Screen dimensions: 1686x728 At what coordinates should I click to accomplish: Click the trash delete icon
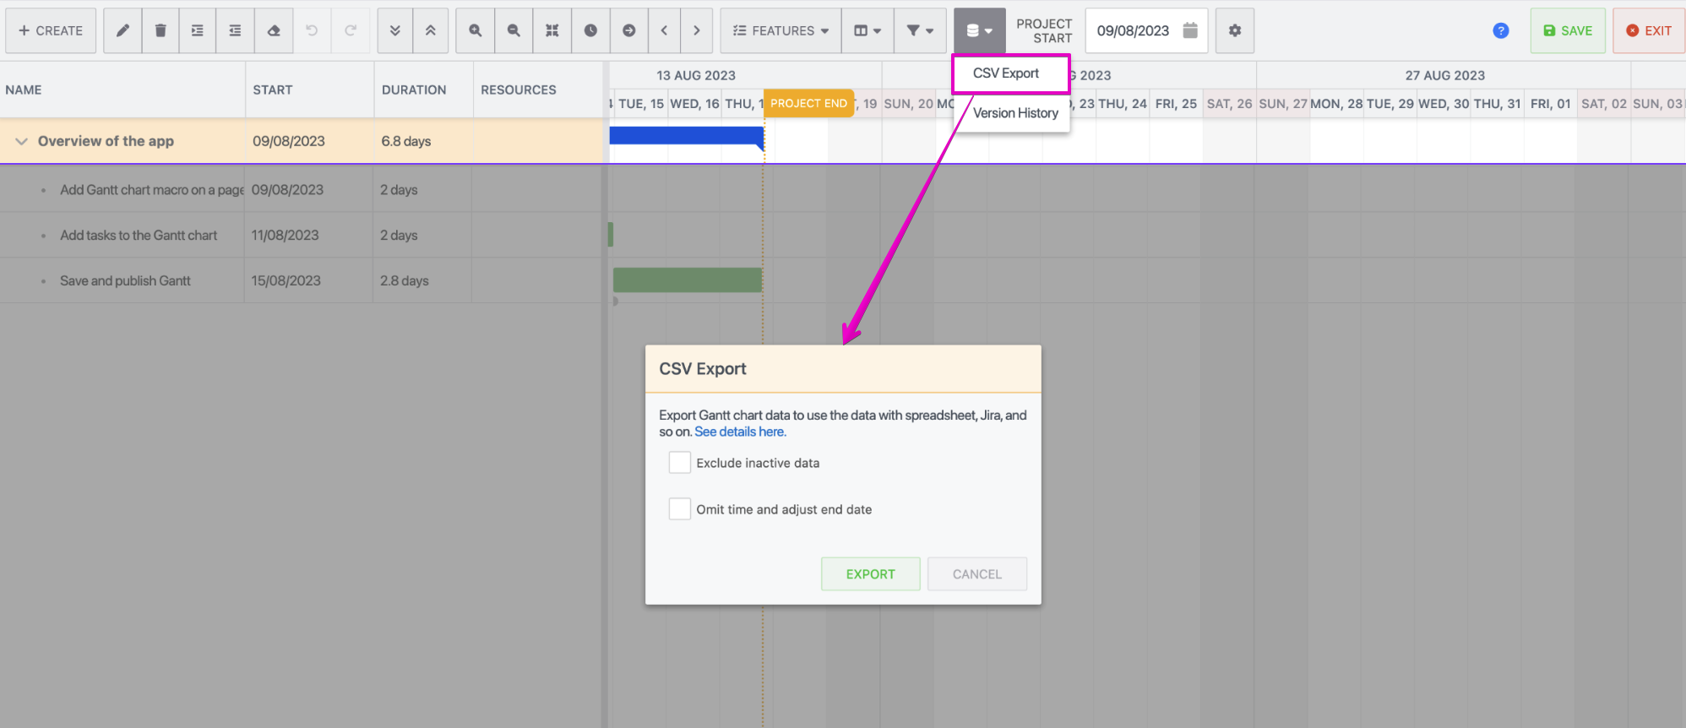coord(160,30)
